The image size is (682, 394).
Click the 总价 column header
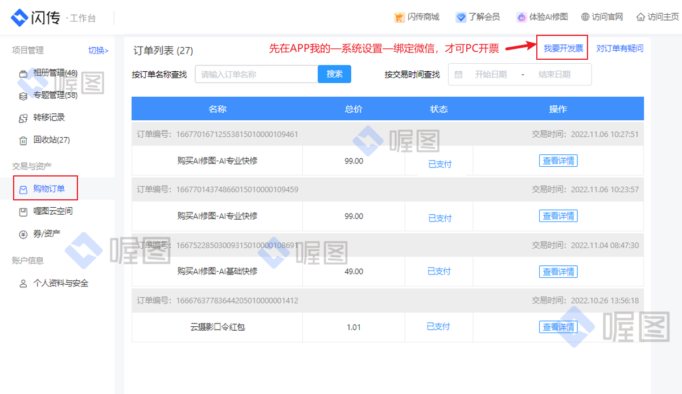click(x=354, y=109)
